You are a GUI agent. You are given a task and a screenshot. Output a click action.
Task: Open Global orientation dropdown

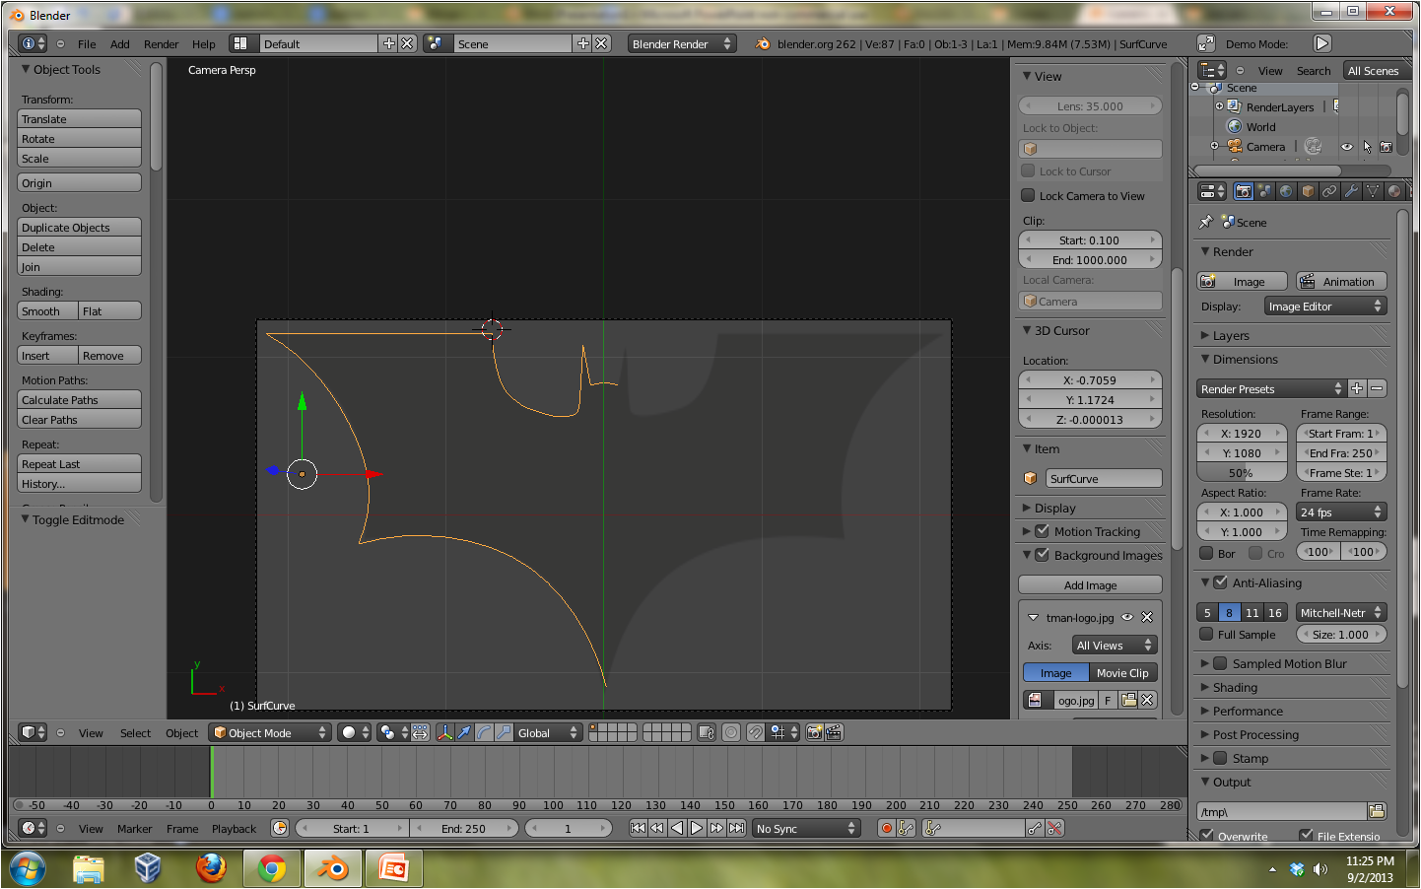548,732
